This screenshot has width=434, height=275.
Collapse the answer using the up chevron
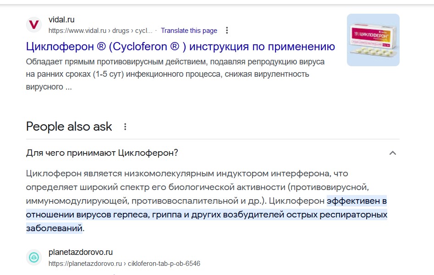(x=392, y=153)
